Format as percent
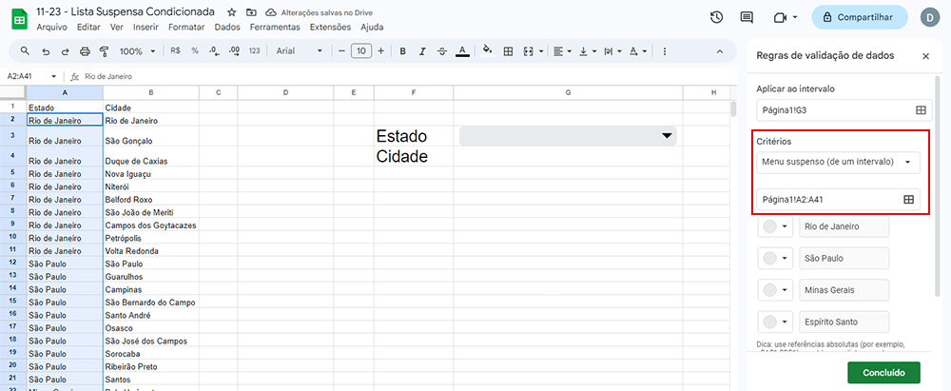The image size is (951, 391). click(195, 51)
